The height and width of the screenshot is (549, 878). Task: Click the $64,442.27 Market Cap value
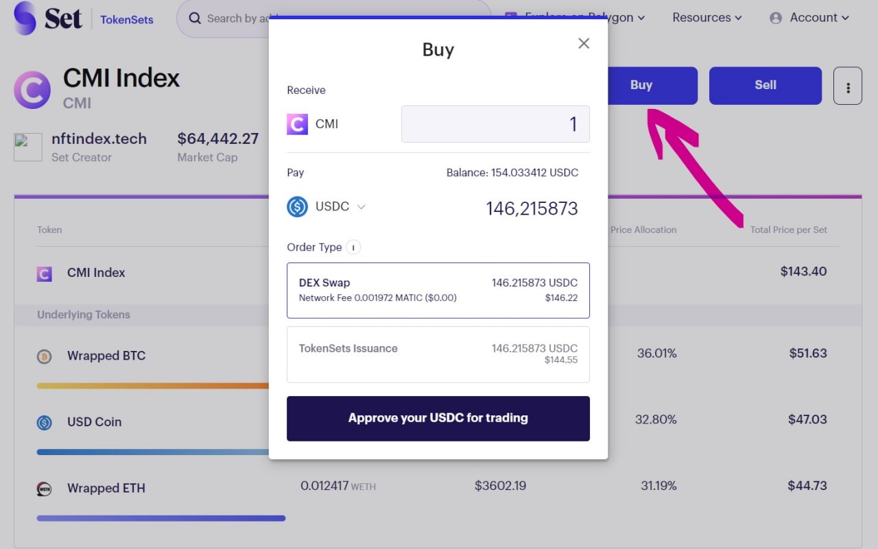click(x=218, y=139)
